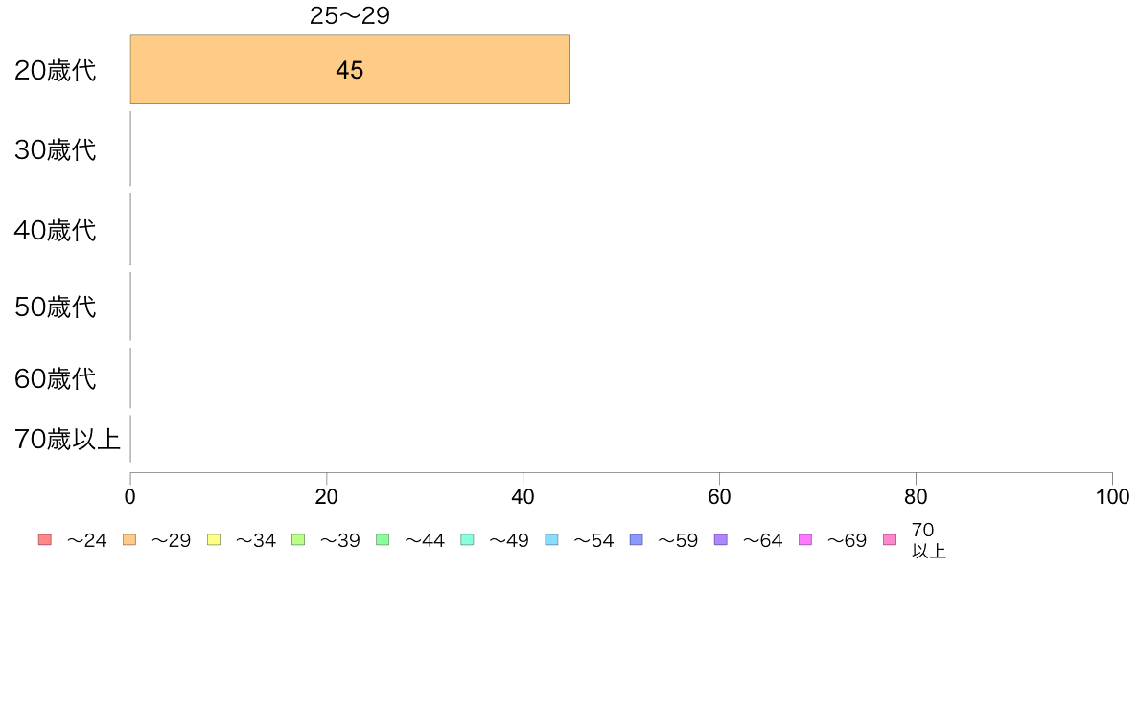1139x705 pixels.
Task: Click the 20歳代 row label
Action: pos(56,71)
